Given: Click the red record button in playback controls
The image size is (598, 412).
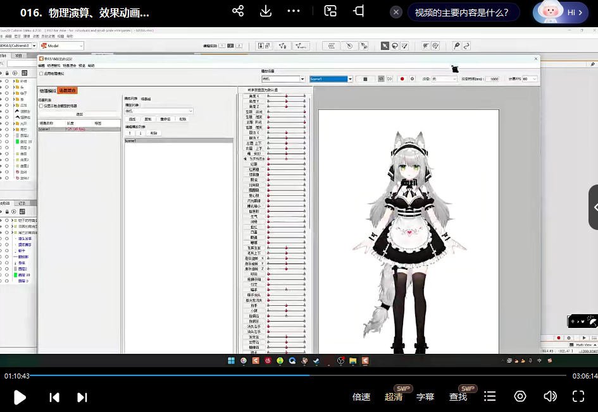Looking at the screenshot, I should coord(402,78).
